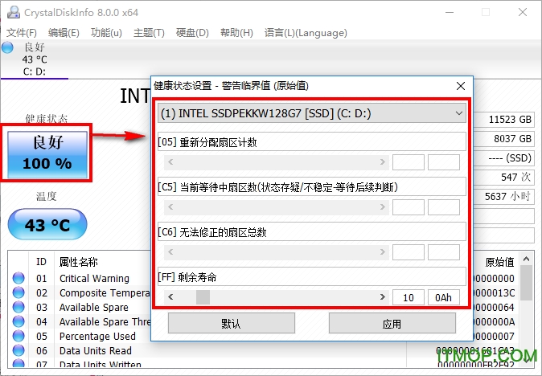Viewport: 542px width, 376px height.
Task: Click the 应用 button
Action: coord(392,323)
